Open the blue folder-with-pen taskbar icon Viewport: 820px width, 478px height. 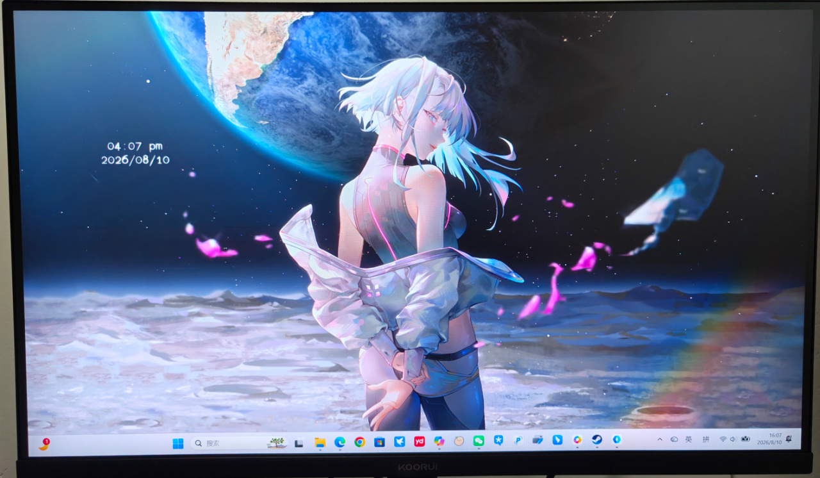(537, 440)
